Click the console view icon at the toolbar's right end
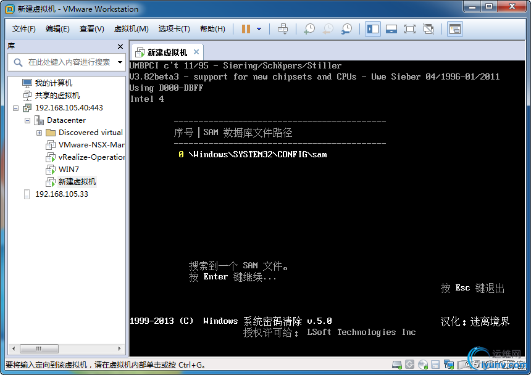Image resolution: width=531 pixels, height=375 pixels. coord(455,29)
